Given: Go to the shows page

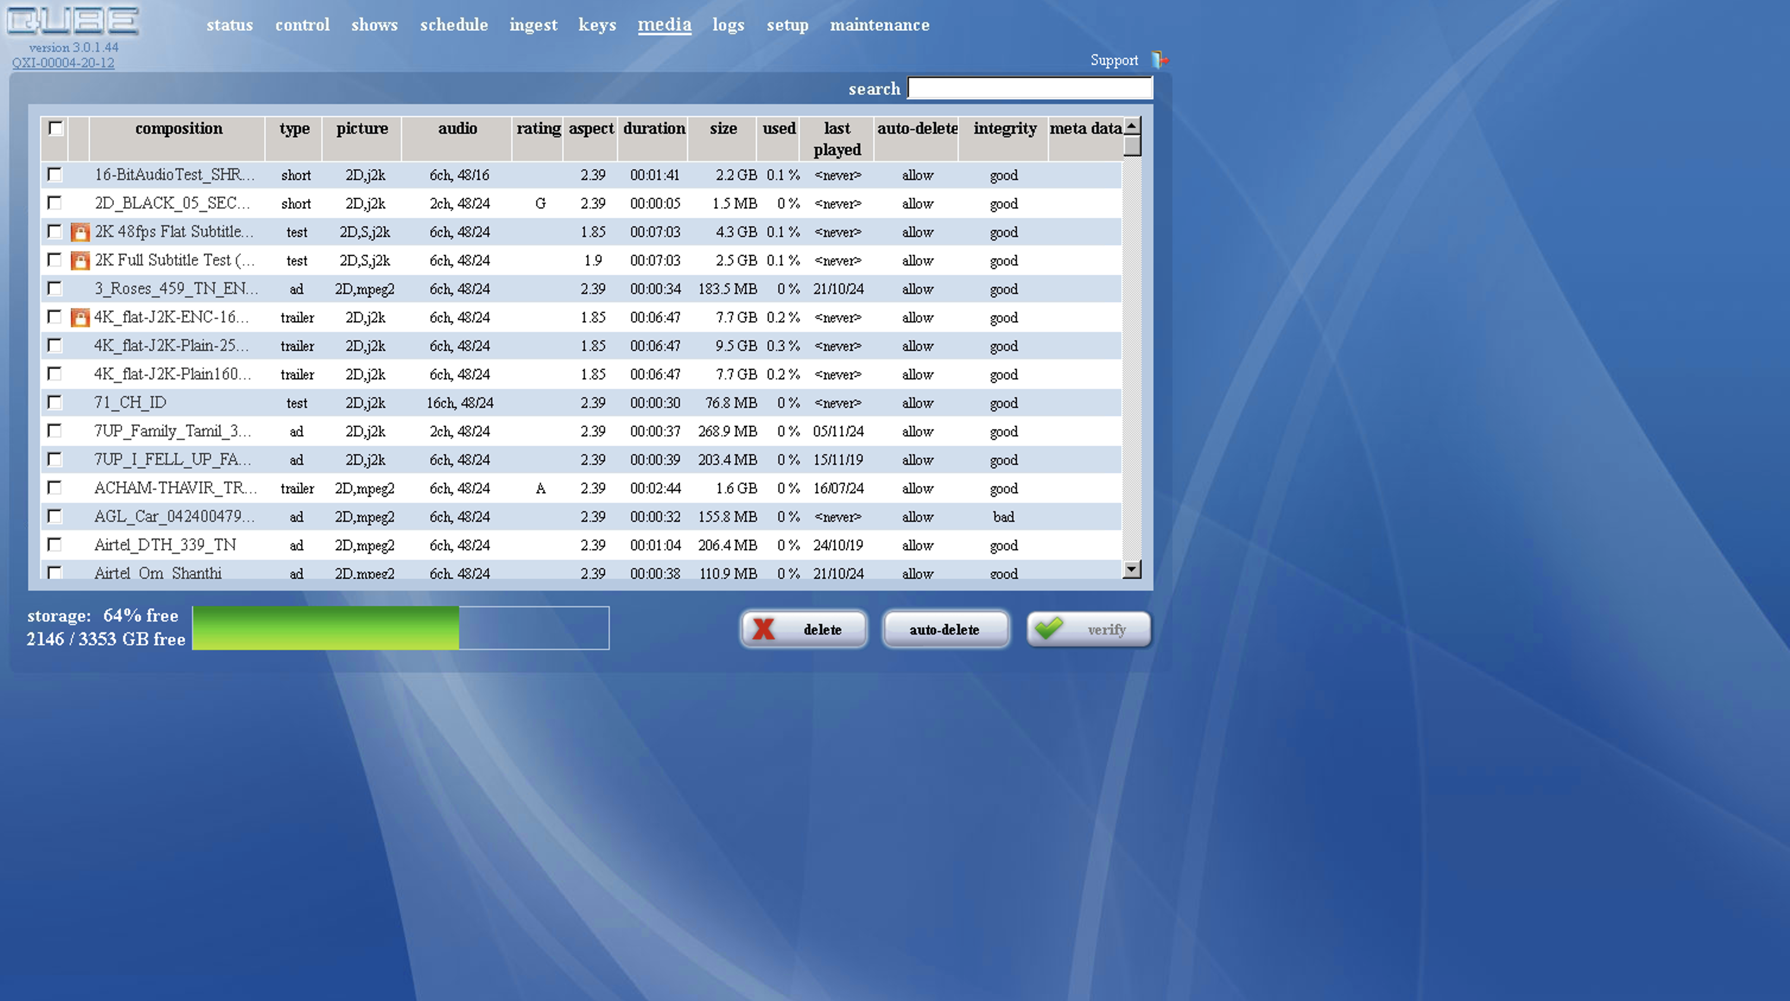Looking at the screenshot, I should coord(375,25).
